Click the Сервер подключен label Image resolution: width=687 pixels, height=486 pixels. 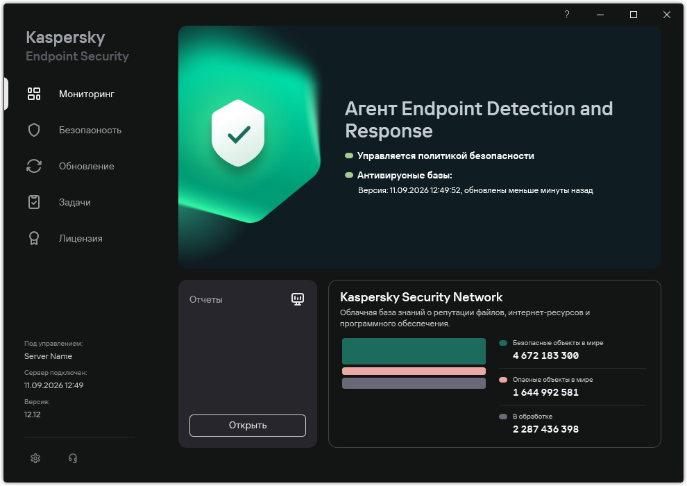coord(56,373)
